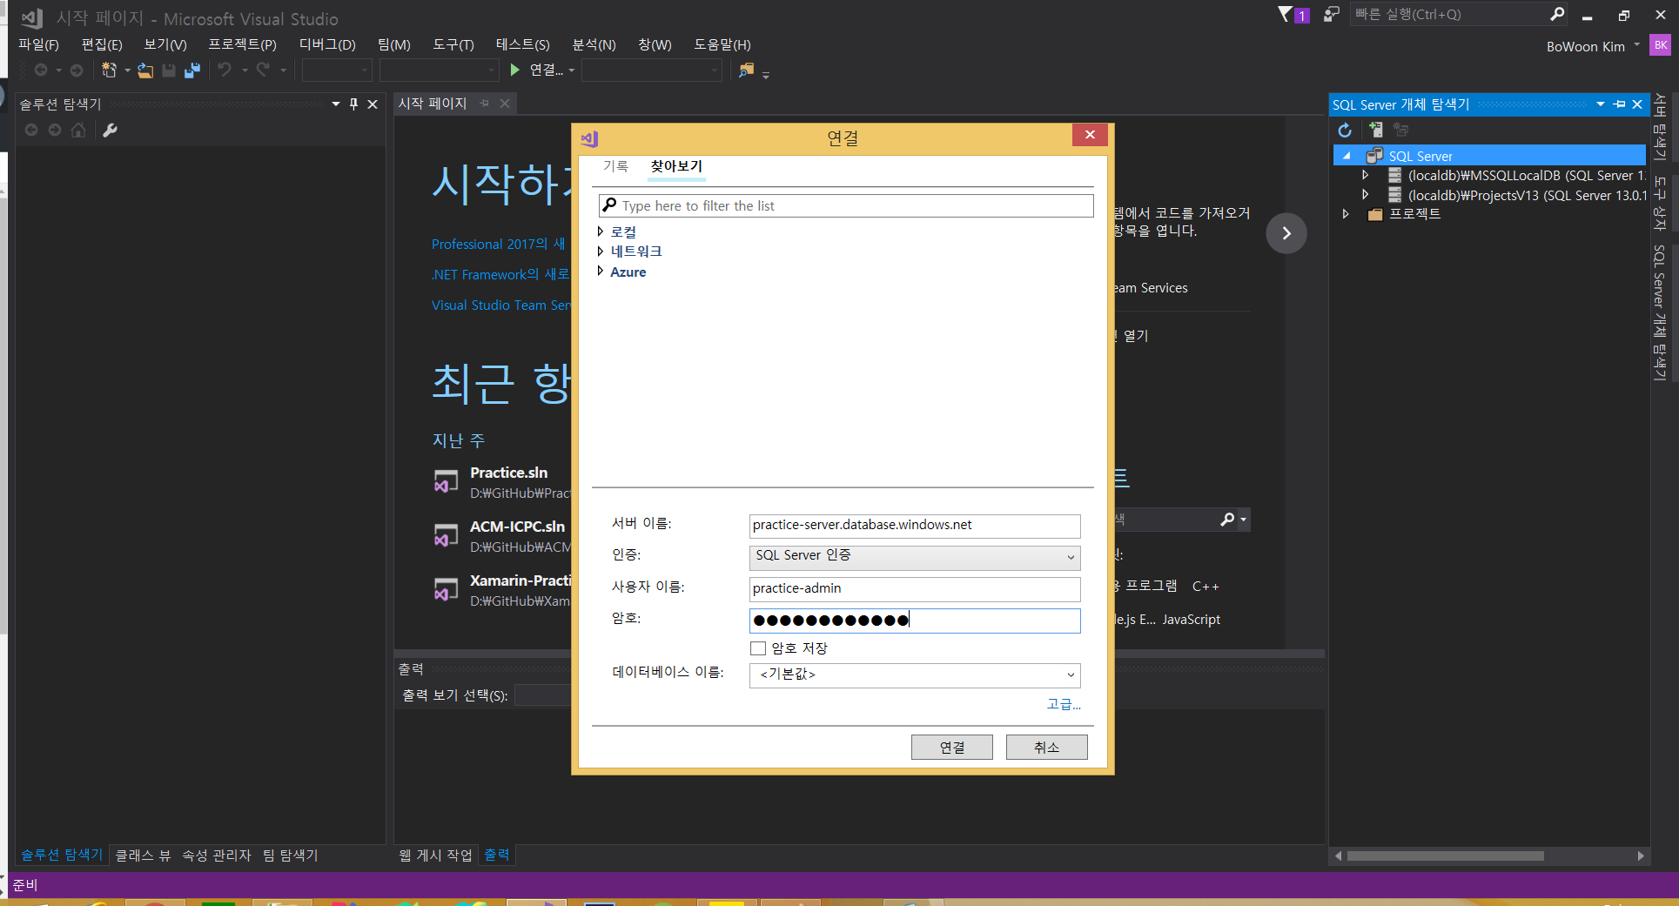Screen dimensions: 1679x906
Task: Open the 고급... advanced link
Action: tap(1064, 704)
